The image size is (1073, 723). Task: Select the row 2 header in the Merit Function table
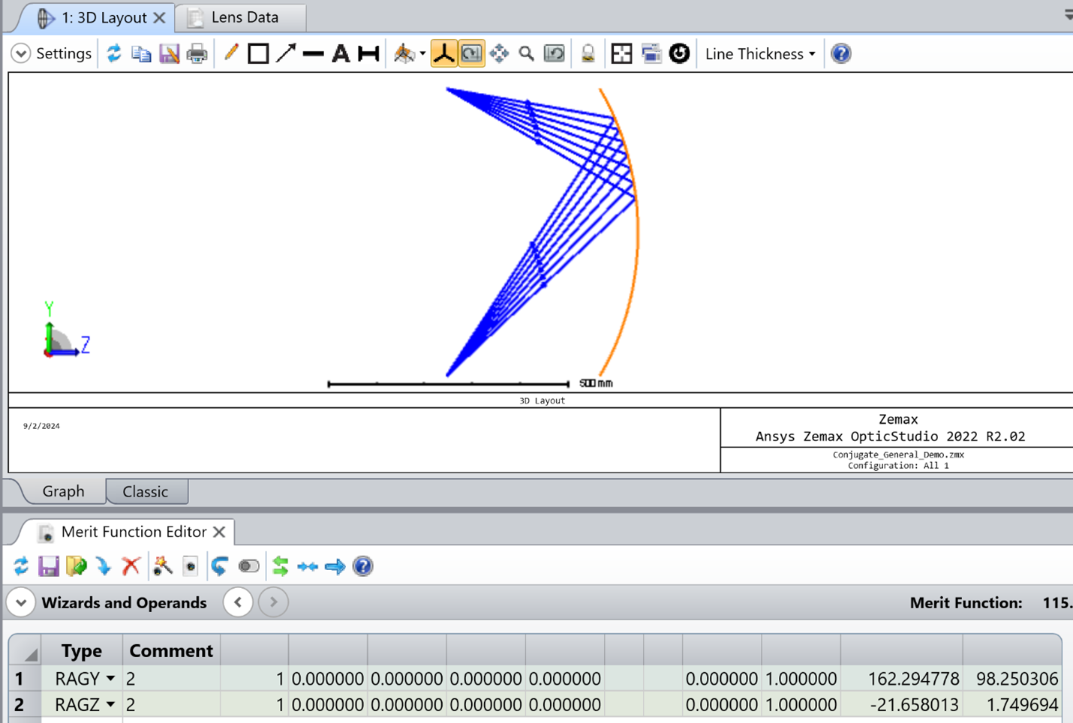point(25,705)
